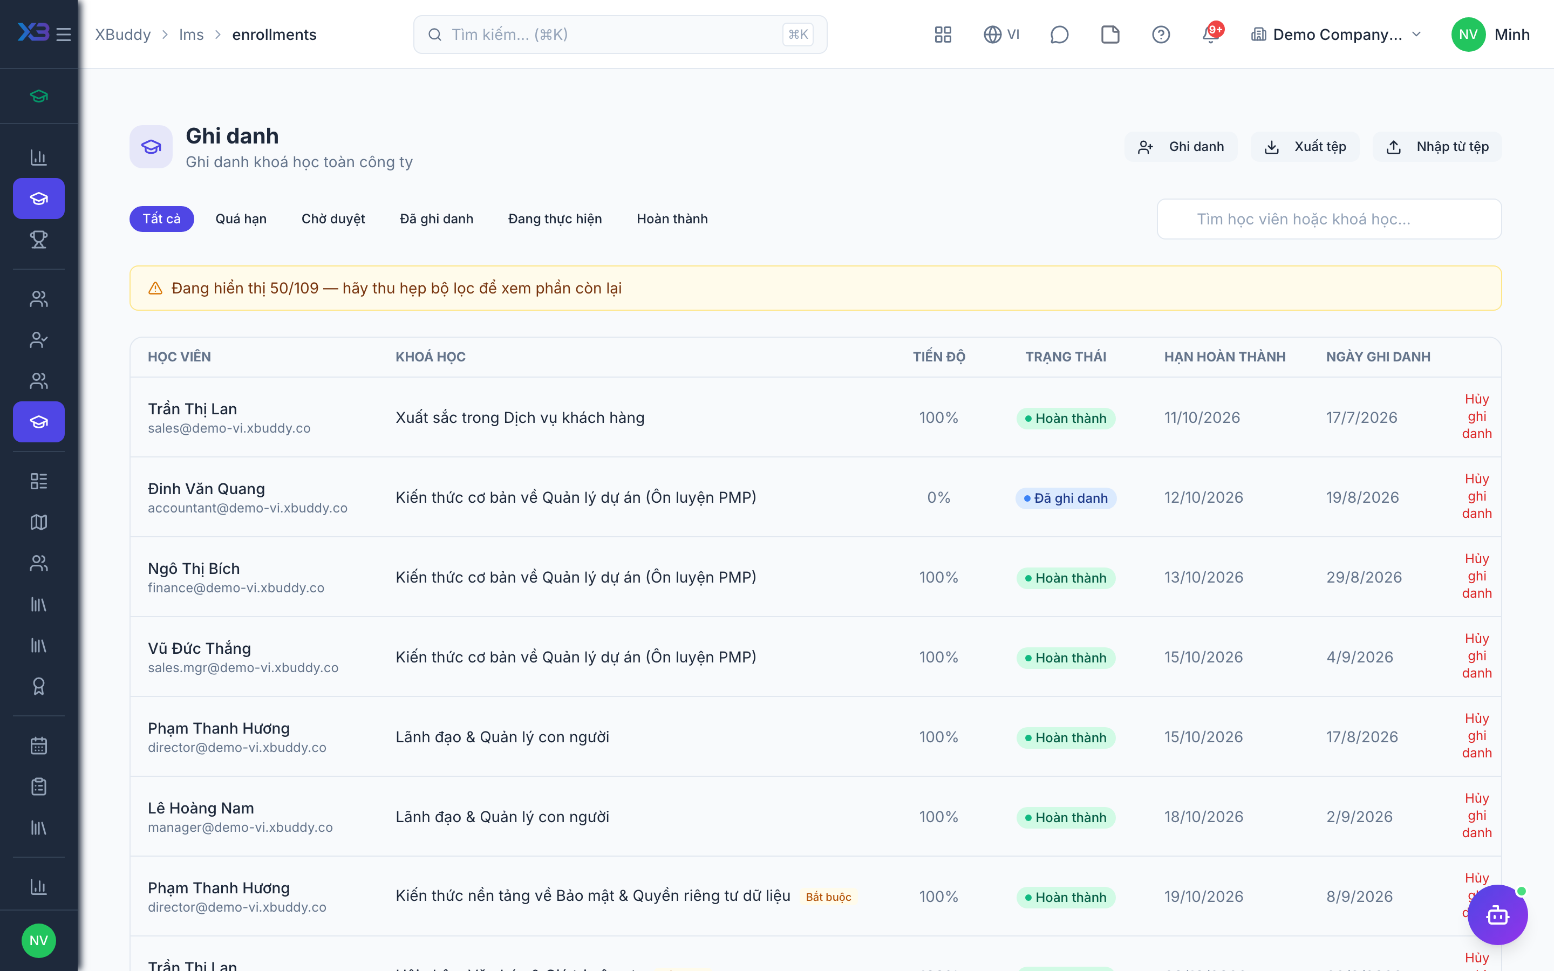Select the Hoàn thành filter tab
The width and height of the screenshot is (1554, 971).
click(672, 219)
